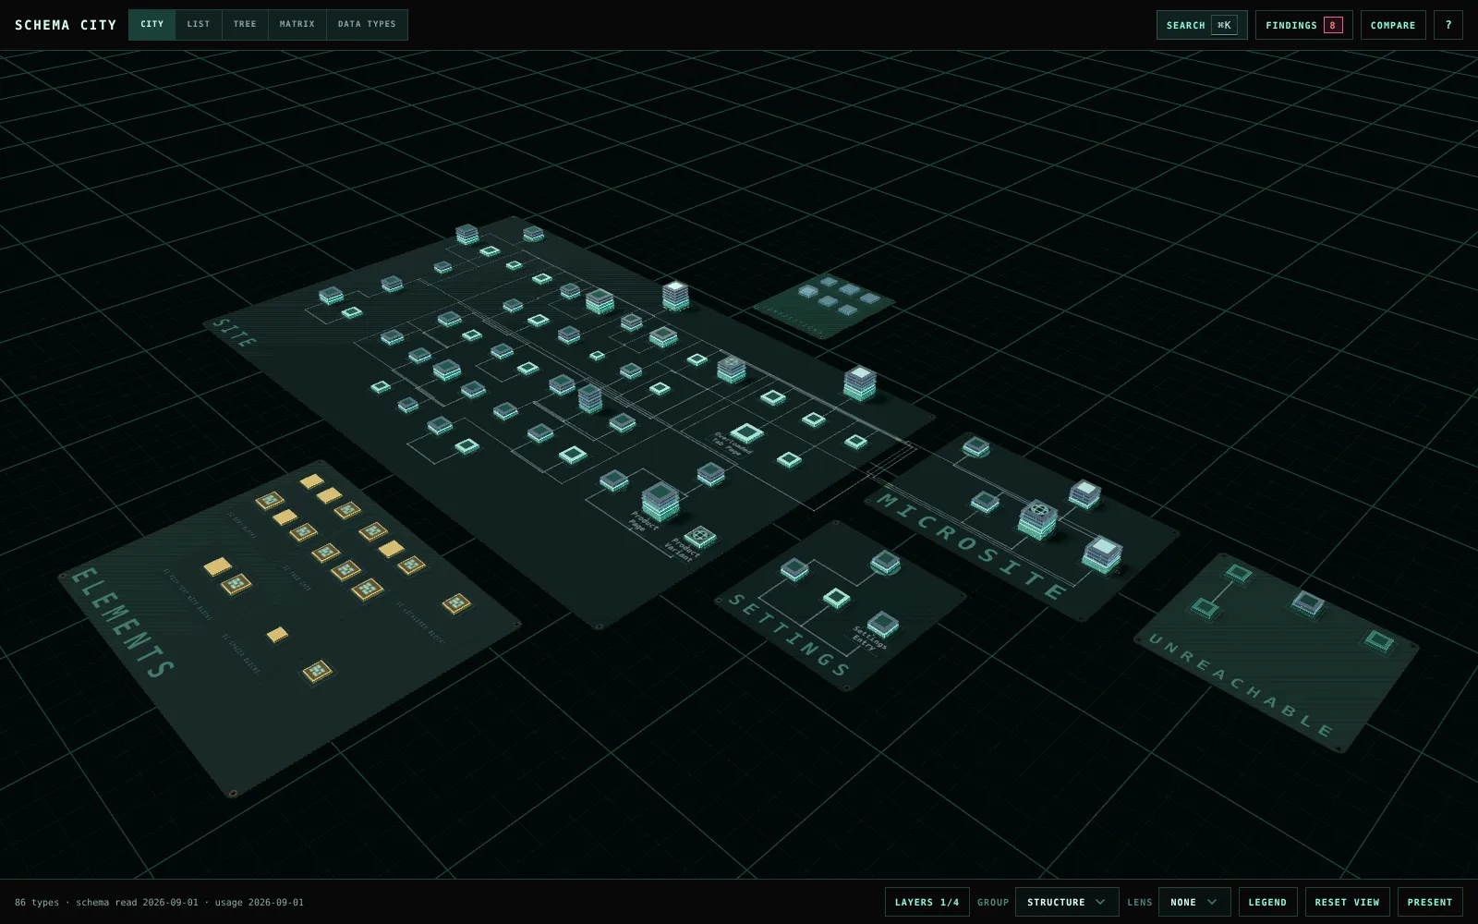Show the Legend
Image resolution: width=1478 pixels, height=924 pixels.
click(x=1267, y=902)
